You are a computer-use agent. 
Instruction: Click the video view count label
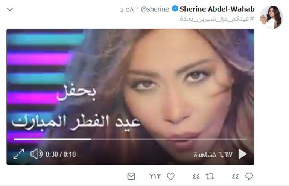213,154
